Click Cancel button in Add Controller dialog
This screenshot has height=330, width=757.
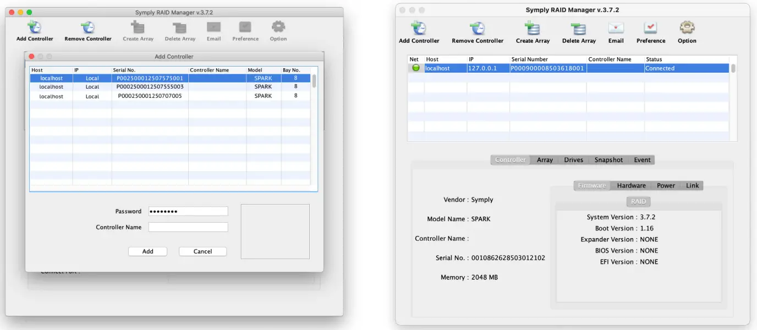[x=202, y=251]
